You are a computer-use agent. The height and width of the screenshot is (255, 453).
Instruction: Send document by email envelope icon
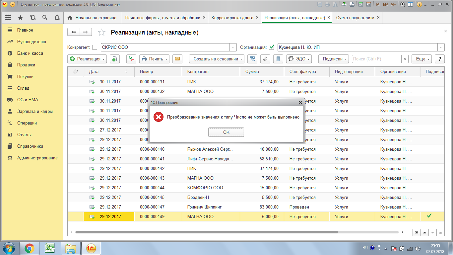tap(177, 59)
